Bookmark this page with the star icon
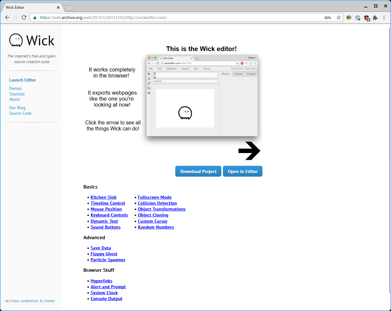Image resolution: width=391 pixels, height=311 pixels. [x=339, y=18]
